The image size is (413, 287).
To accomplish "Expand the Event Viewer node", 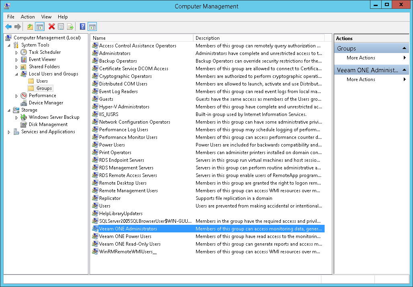I will (x=16, y=60).
